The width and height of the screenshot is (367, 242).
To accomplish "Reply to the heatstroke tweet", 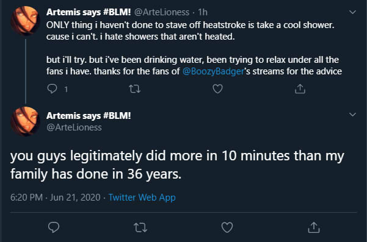I will tap(52, 89).
